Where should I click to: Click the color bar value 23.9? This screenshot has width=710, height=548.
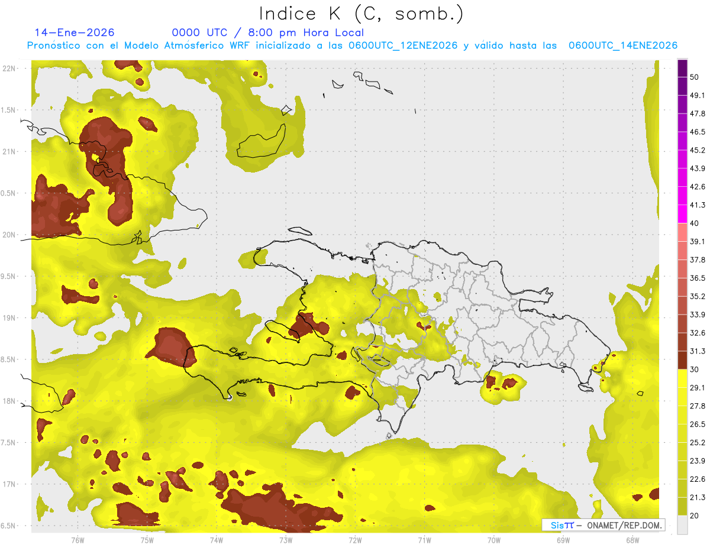point(698,461)
